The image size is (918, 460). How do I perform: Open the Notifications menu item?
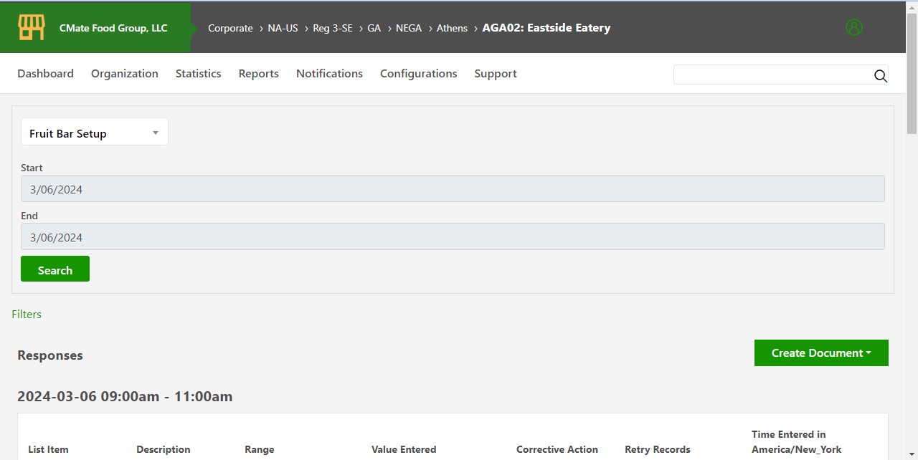click(x=329, y=73)
